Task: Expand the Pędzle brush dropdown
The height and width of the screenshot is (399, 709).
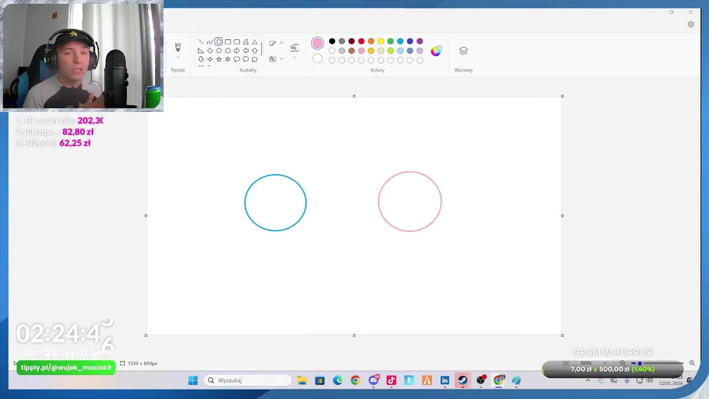Action: click(178, 57)
